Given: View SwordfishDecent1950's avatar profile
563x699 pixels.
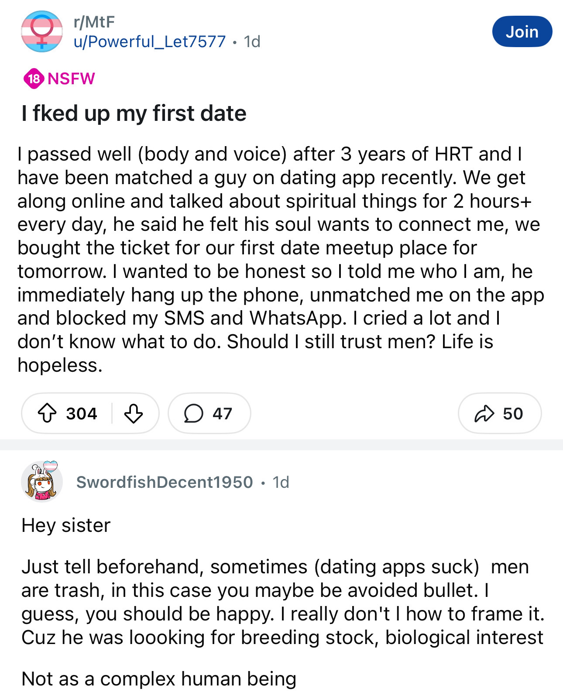Looking at the screenshot, I should click(x=42, y=481).
